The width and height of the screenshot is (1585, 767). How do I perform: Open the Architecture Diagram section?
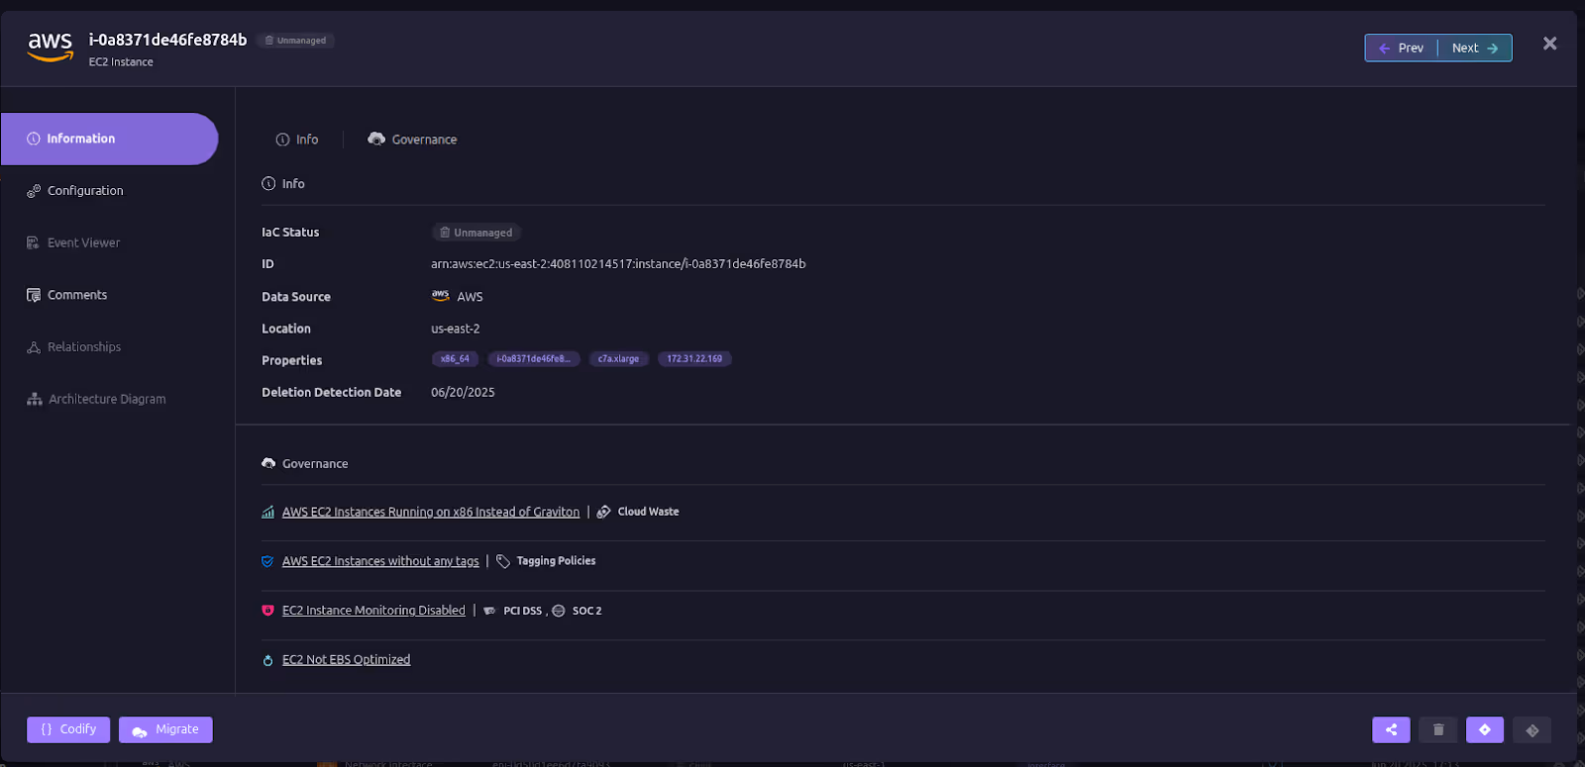96,399
